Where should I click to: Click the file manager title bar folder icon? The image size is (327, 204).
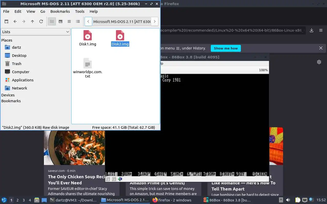(4, 4)
